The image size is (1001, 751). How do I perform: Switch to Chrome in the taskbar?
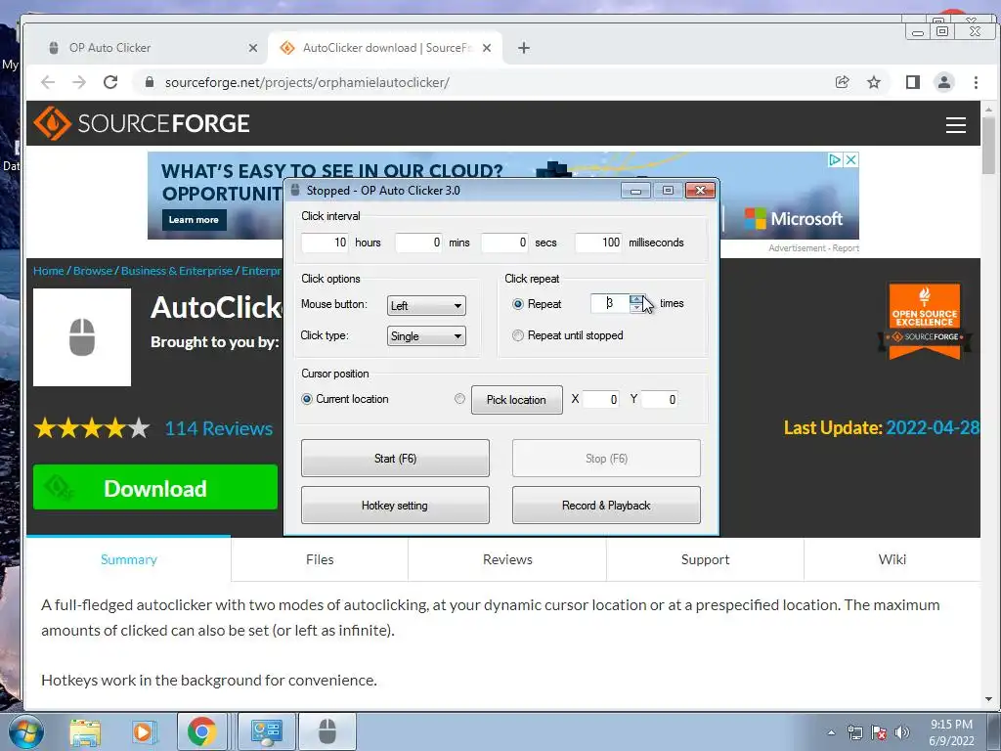pos(201,731)
